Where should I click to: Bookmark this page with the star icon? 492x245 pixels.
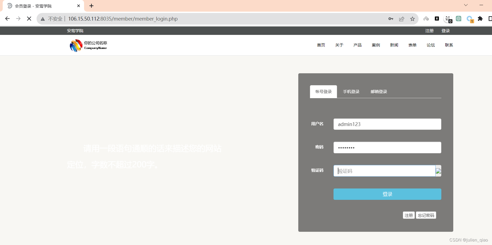point(412,19)
